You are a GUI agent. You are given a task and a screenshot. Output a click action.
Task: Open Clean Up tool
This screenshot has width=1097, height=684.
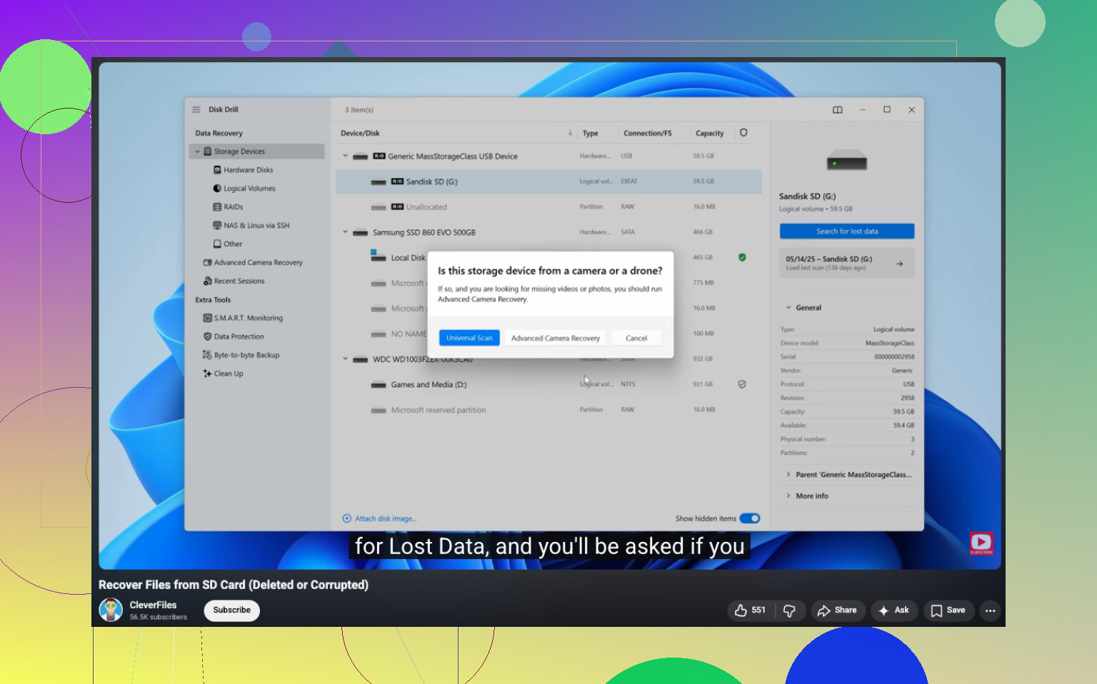[x=224, y=374]
